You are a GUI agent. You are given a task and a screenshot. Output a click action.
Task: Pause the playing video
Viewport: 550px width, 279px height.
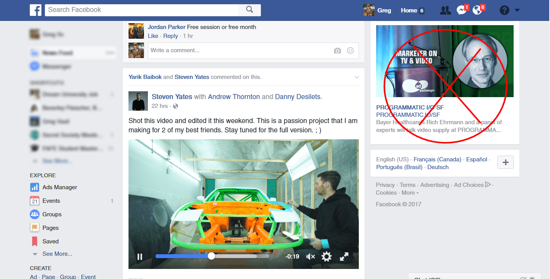pos(140,257)
